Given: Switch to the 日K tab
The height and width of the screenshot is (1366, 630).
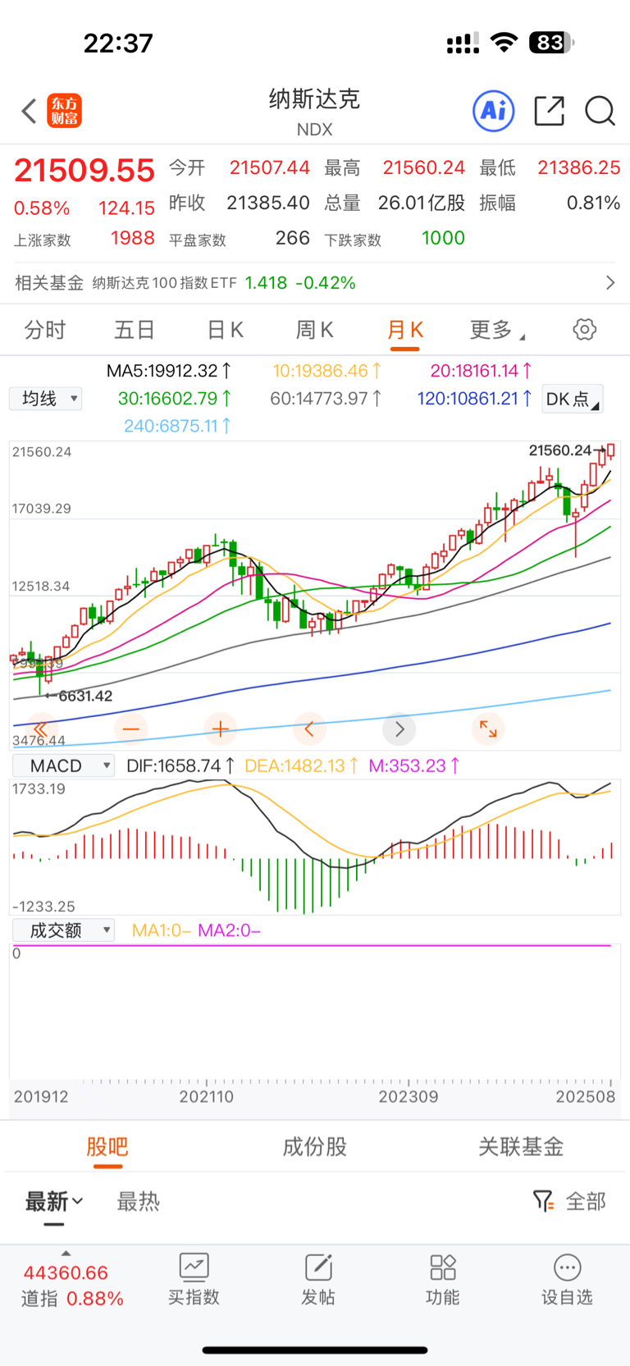Looking at the screenshot, I should (225, 330).
